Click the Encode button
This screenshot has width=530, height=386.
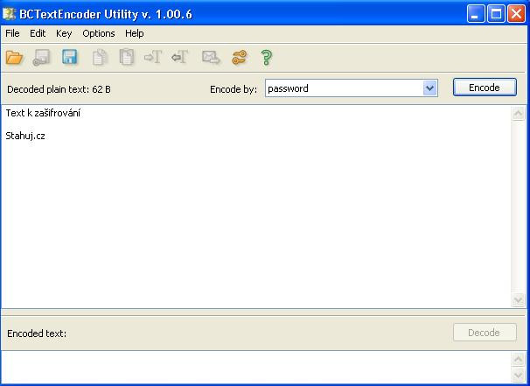click(x=485, y=88)
